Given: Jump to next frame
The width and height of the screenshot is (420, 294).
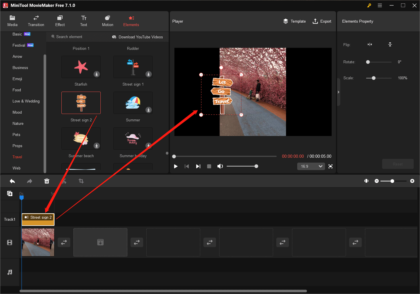Looking at the screenshot, I should click(198, 166).
